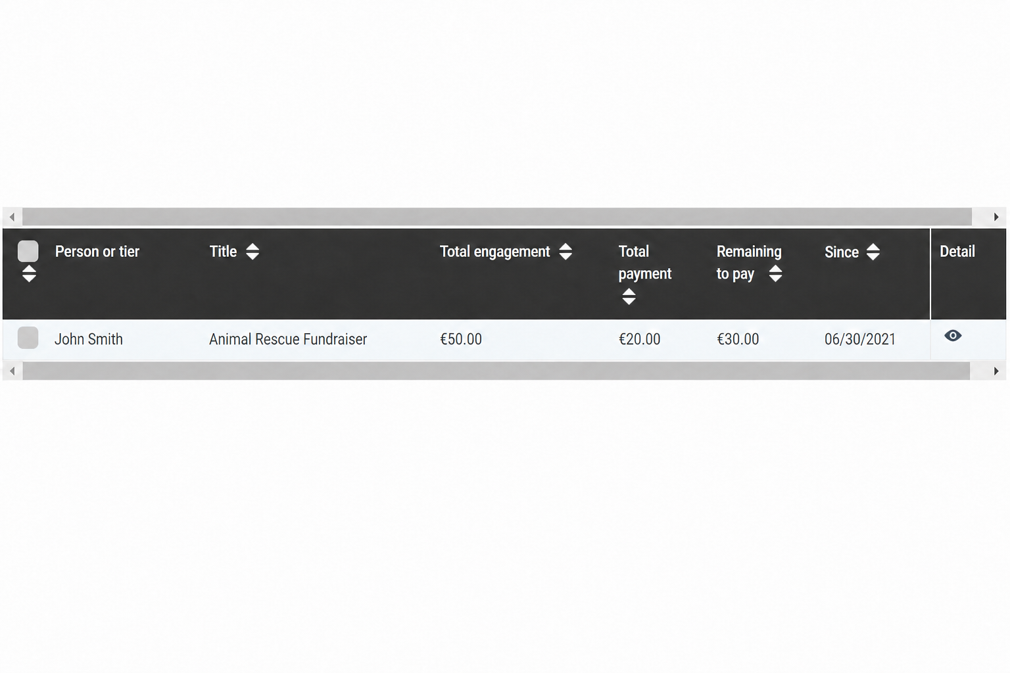Sort by Title using its sort arrows
This screenshot has width=1010, height=673.
(252, 252)
